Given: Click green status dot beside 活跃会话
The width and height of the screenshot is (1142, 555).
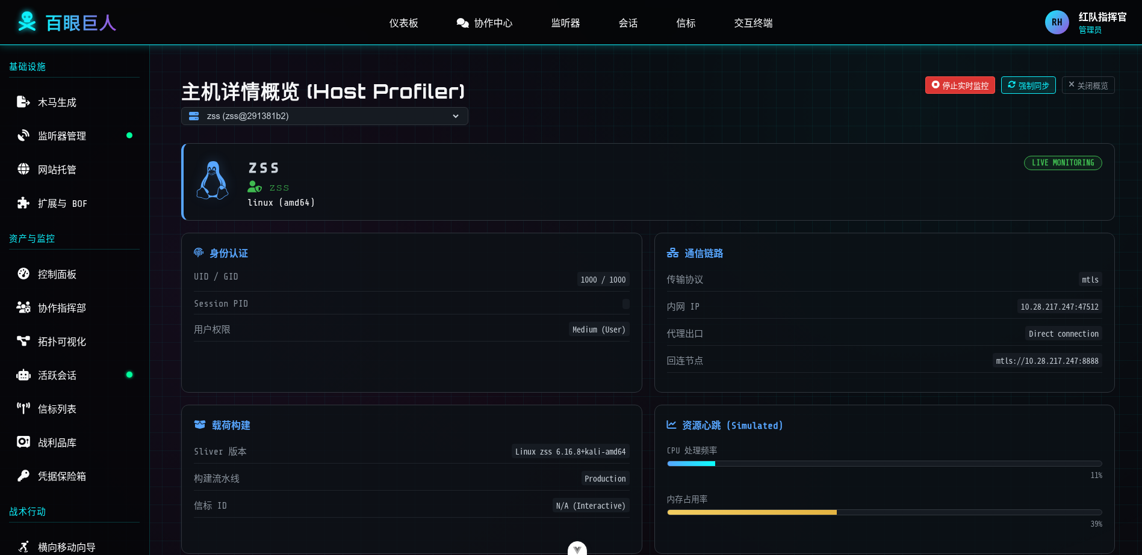Looking at the screenshot, I should coord(129,375).
